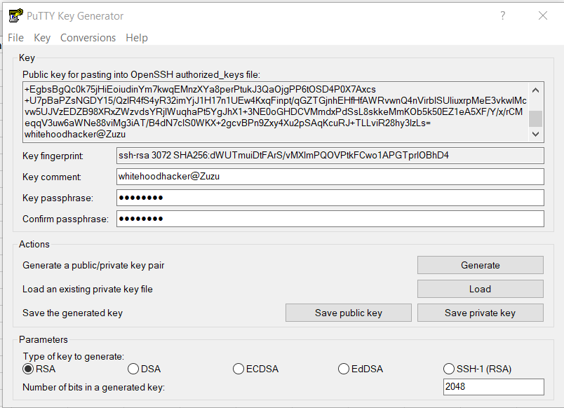The height and width of the screenshot is (408, 564).
Task: Click Save private key button
Action: click(x=481, y=313)
